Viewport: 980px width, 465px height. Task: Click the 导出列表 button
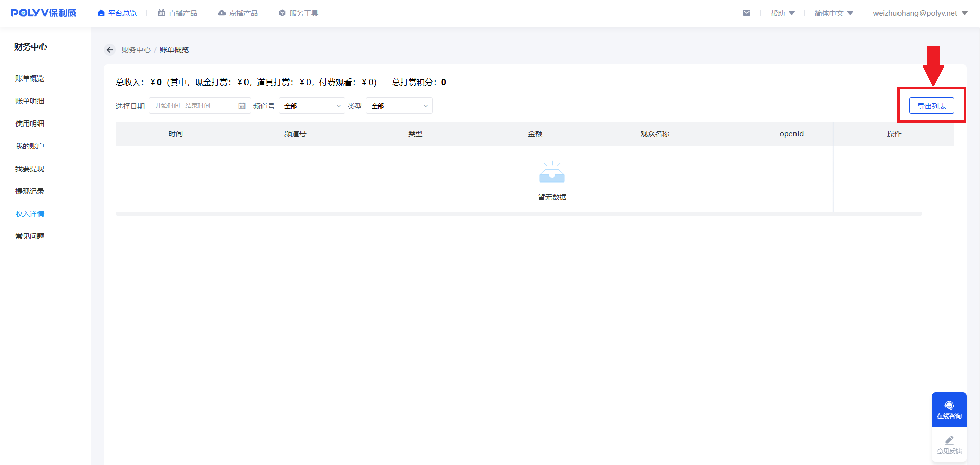point(931,106)
